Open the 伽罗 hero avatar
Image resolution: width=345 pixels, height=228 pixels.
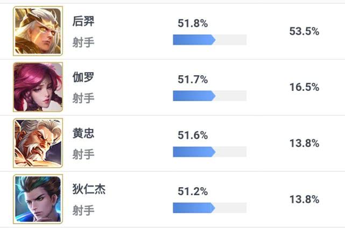pyautogui.click(x=38, y=87)
